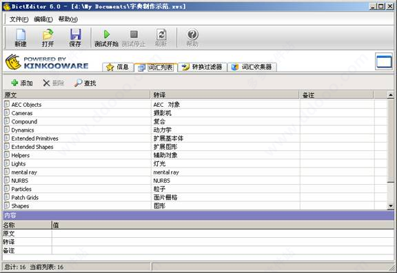This screenshot has width=397, height=273.
Task: Click the icon beside Cameras row
Action: point(7,112)
